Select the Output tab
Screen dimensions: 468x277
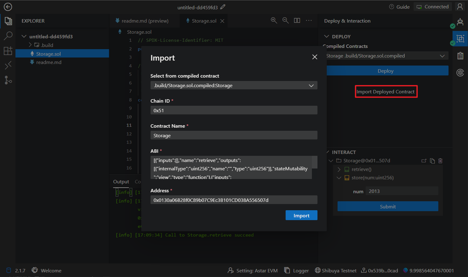click(x=121, y=182)
